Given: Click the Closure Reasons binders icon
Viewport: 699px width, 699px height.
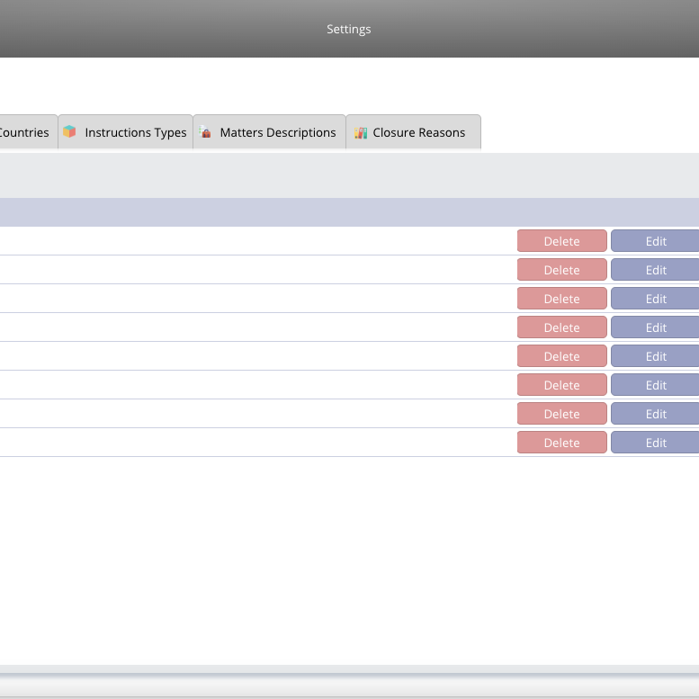Looking at the screenshot, I should click(361, 133).
